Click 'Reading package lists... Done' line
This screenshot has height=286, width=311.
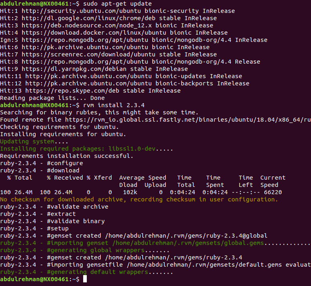click(x=52, y=98)
